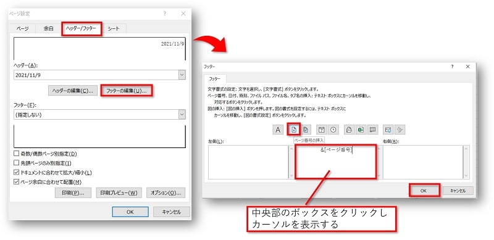This screenshot has height=240, width=494.
Task: Click the left section box scrollbar
Action: point(291,162)
